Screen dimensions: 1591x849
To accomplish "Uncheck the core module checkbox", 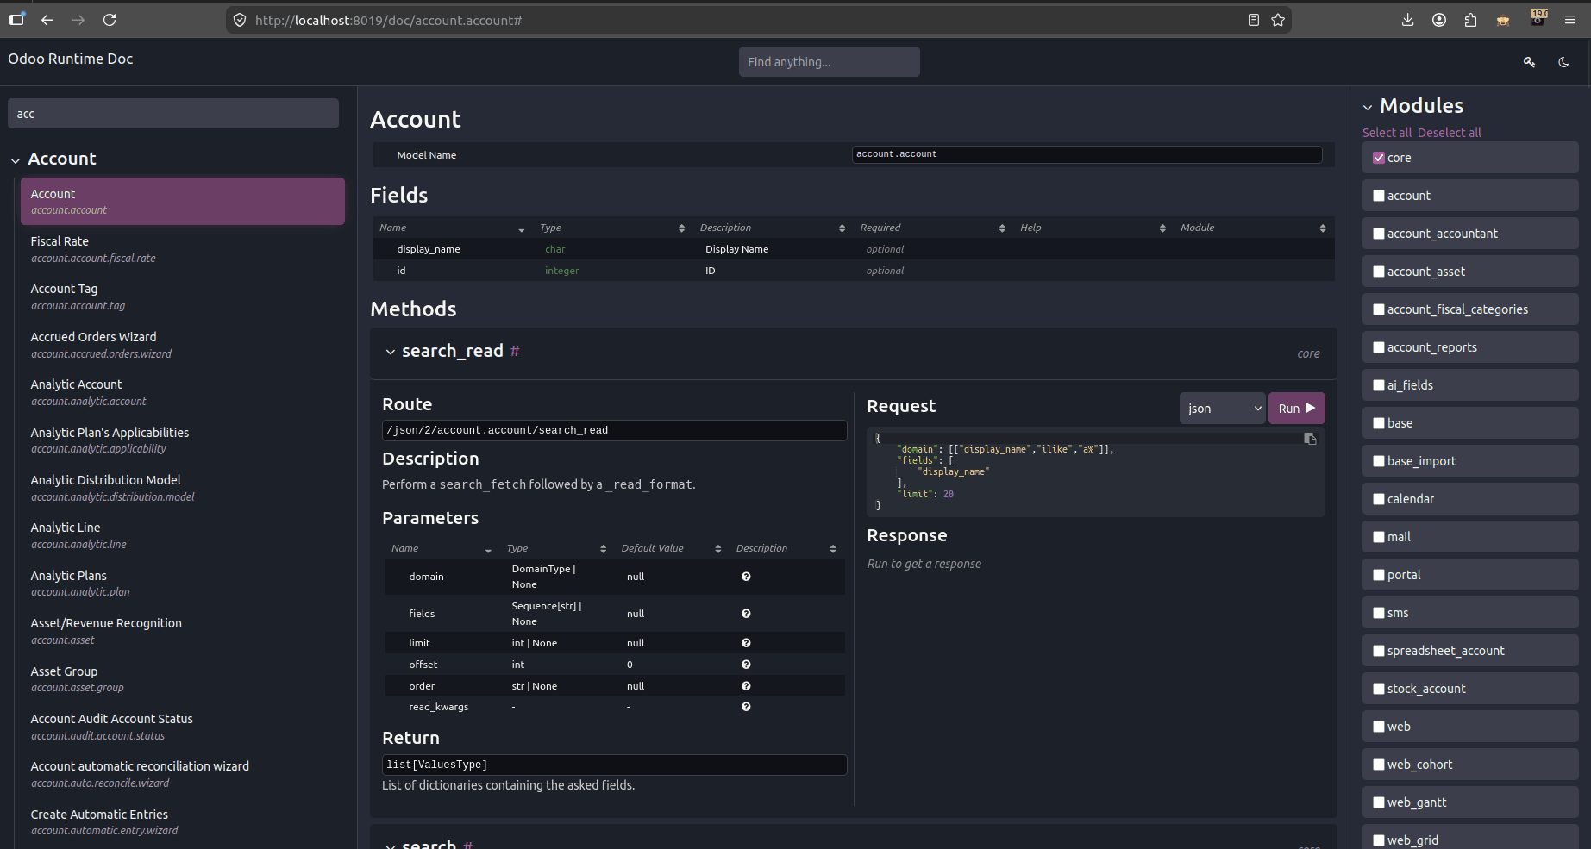I will click(1379, 158).
